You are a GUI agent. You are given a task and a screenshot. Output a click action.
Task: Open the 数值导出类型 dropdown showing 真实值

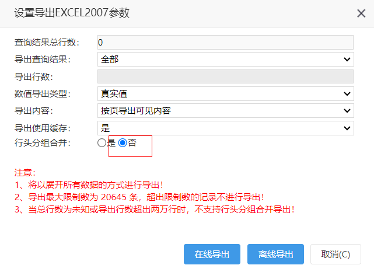tap(226, 94)
